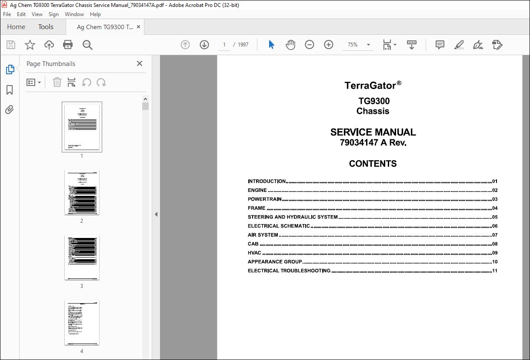Delete selected page trash icon
The width and height of the screenshot is (530, 360).
click(57, 82)
